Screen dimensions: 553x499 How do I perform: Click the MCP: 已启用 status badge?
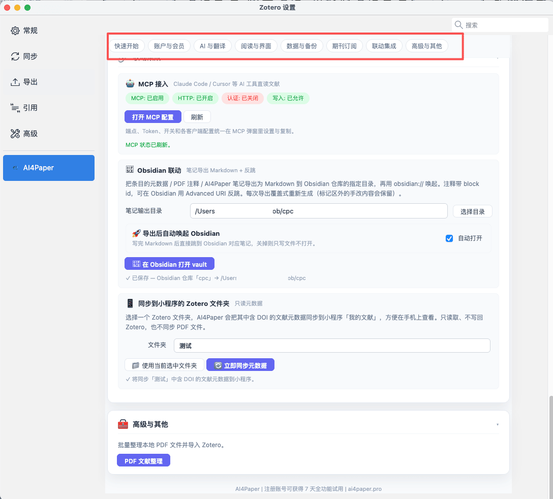(x=147, y=98)
